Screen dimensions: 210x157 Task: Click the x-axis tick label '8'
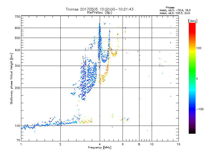[139, 144]
